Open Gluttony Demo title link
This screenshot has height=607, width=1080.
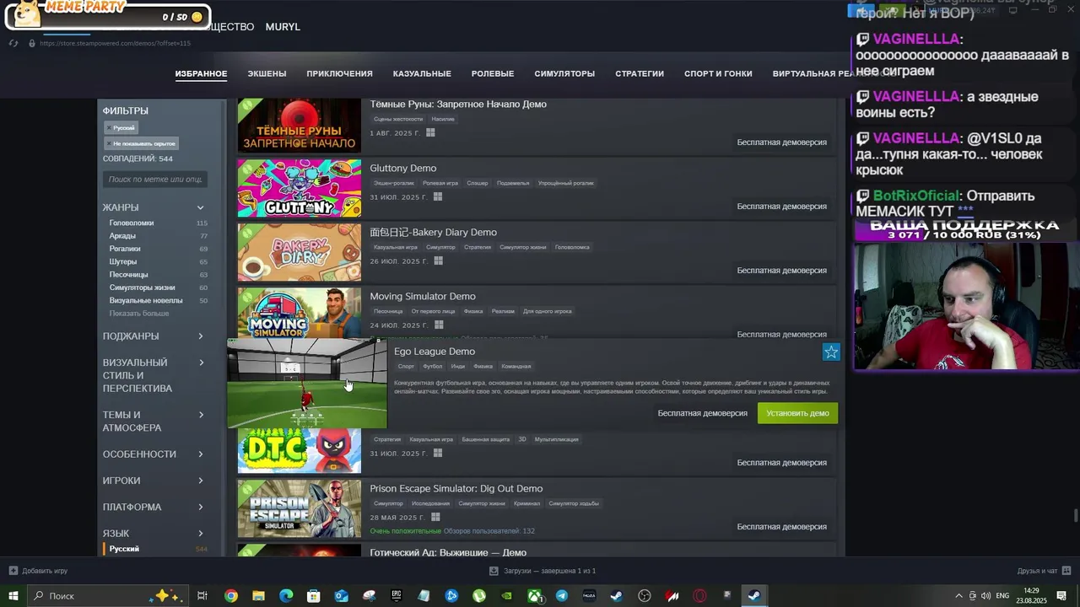coord(402,169)
